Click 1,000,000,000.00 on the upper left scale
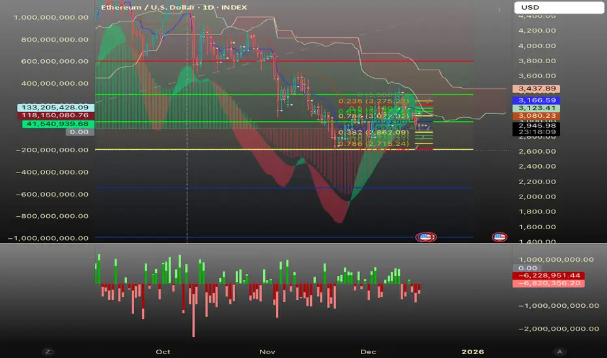 click(51, 18)
